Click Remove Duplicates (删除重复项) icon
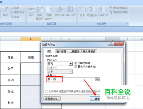Image resolution: width=143 pixels, height=109 pixels. (40, 10)
